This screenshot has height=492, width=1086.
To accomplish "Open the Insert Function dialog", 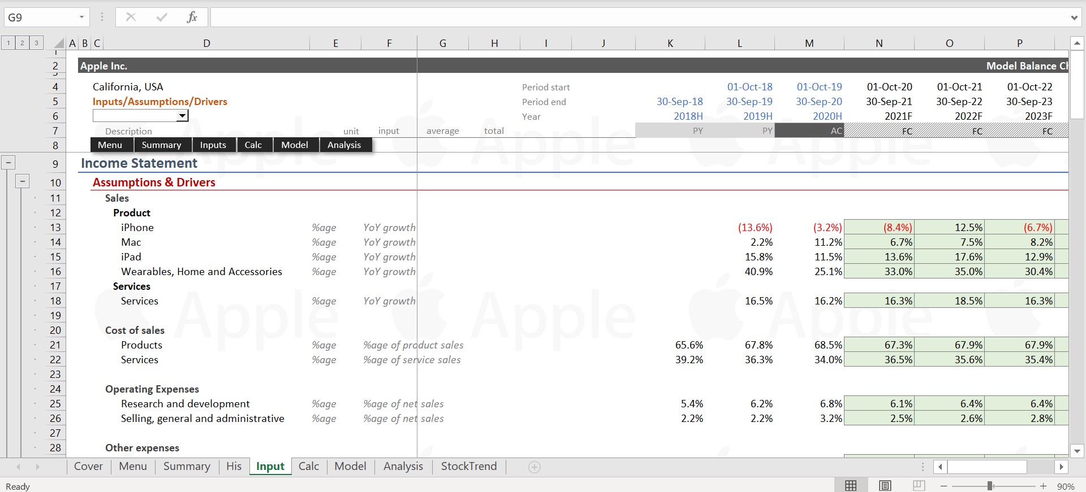I will pos(192,17).
